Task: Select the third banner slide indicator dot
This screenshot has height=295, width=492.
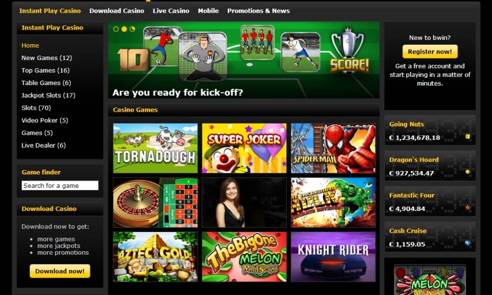Action: tap(132, 29)
